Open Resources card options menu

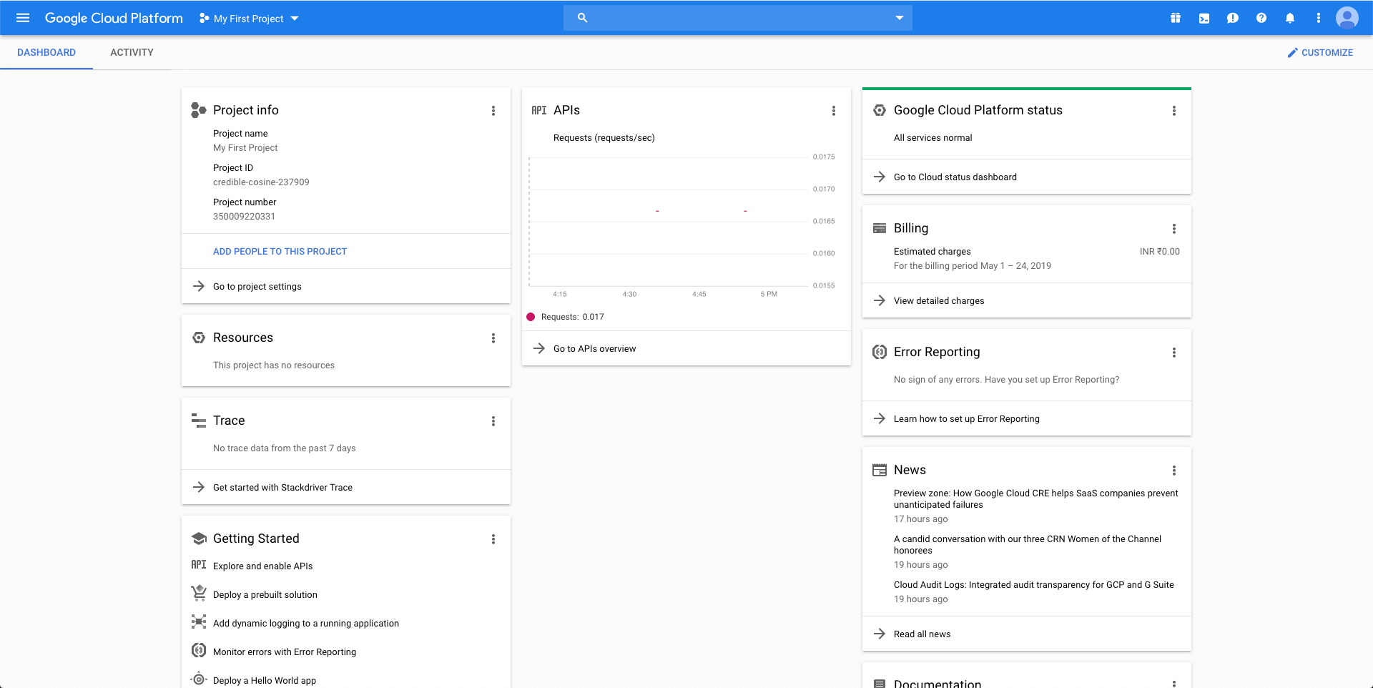click(x=493, y=338)
